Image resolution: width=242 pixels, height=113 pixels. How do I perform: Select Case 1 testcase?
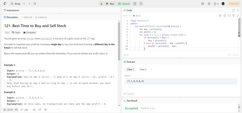pos(130,69)
